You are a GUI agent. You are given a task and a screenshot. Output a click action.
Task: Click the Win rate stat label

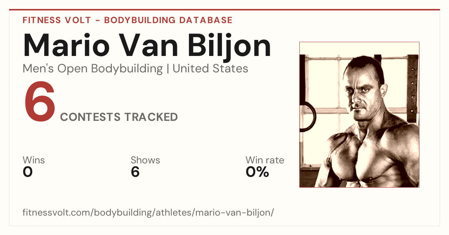(265, 160)
